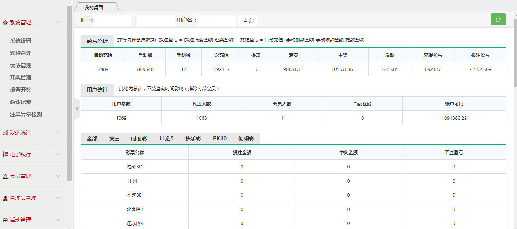Open 注单异常检测 in the sidebar
The height and width of the screenshot is (229, 517).
[26, 114]
